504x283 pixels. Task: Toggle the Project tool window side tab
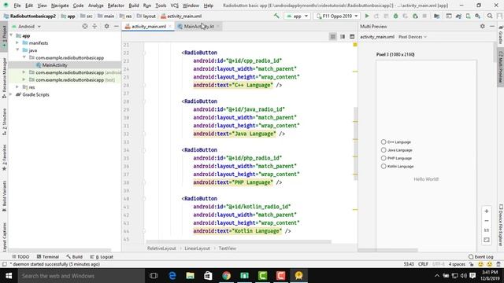pos(4,37)
